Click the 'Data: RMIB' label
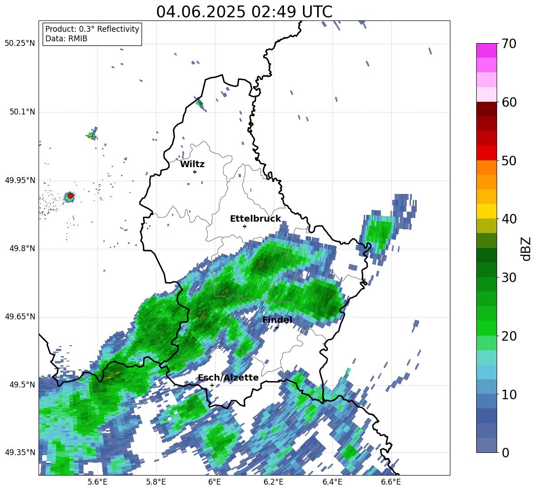Image resolution: width=537 pixels, height=491 pixels. point(66,39)
